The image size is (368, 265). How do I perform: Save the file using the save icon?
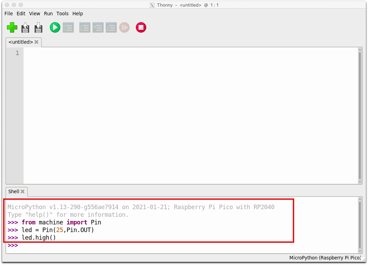[38, 27]
